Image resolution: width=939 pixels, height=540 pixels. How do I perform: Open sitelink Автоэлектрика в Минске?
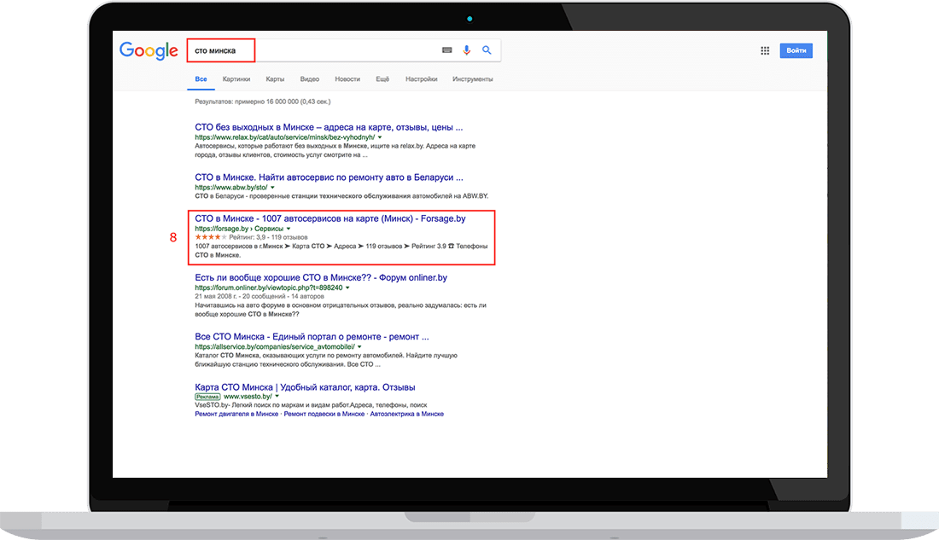(x=406, y=414)
